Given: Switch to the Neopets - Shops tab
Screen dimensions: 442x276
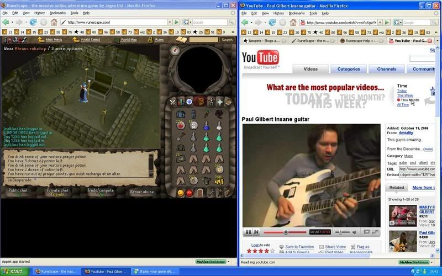Looking at the screenshot, I should tap(264, 41).
